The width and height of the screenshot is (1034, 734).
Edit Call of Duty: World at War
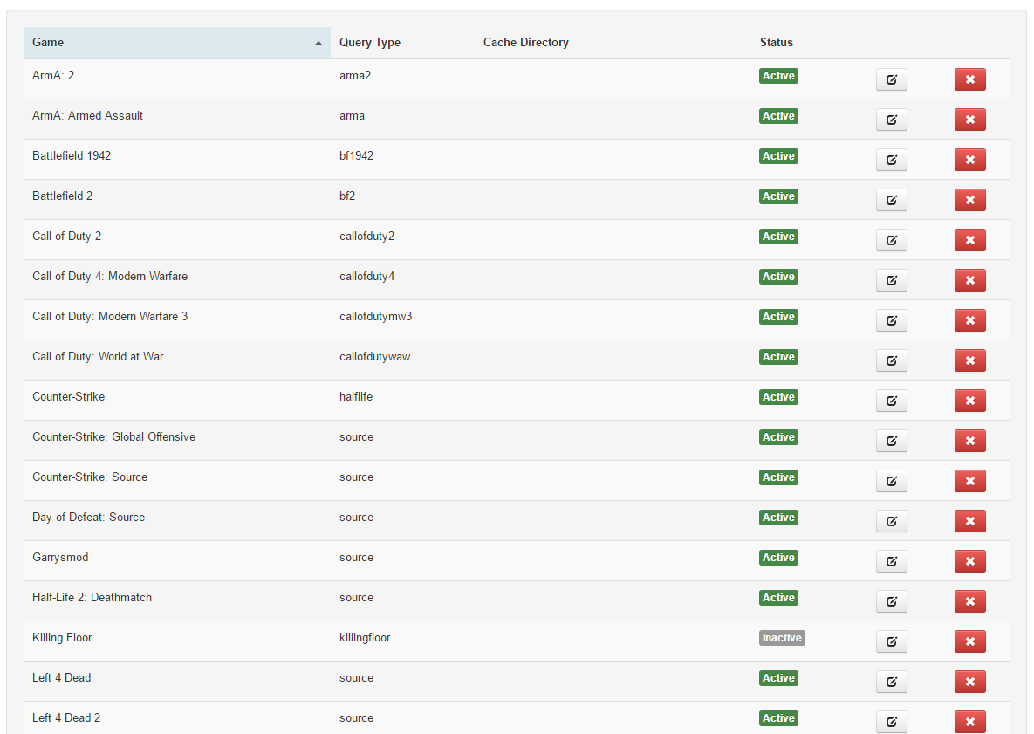click(x=892, y=360)
